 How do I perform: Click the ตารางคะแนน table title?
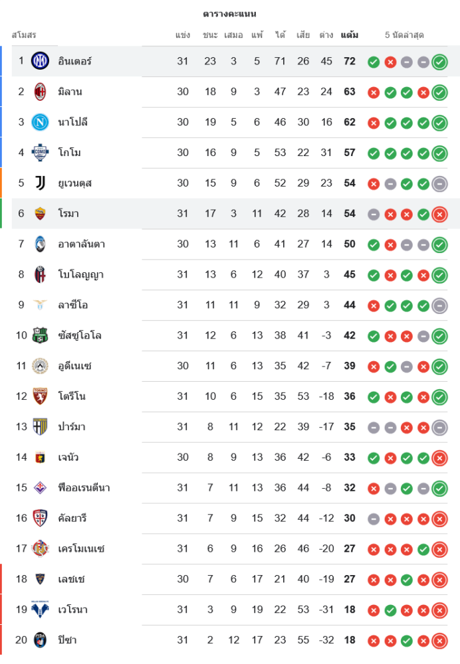(x=229, y=14)
